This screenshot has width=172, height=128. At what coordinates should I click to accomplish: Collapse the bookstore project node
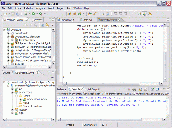tap(4, 29)
